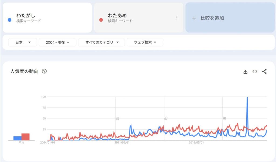The width and height of the screenshot is (276, 162).
Task: Click the second note marker on chart
Action: (166, 119)
